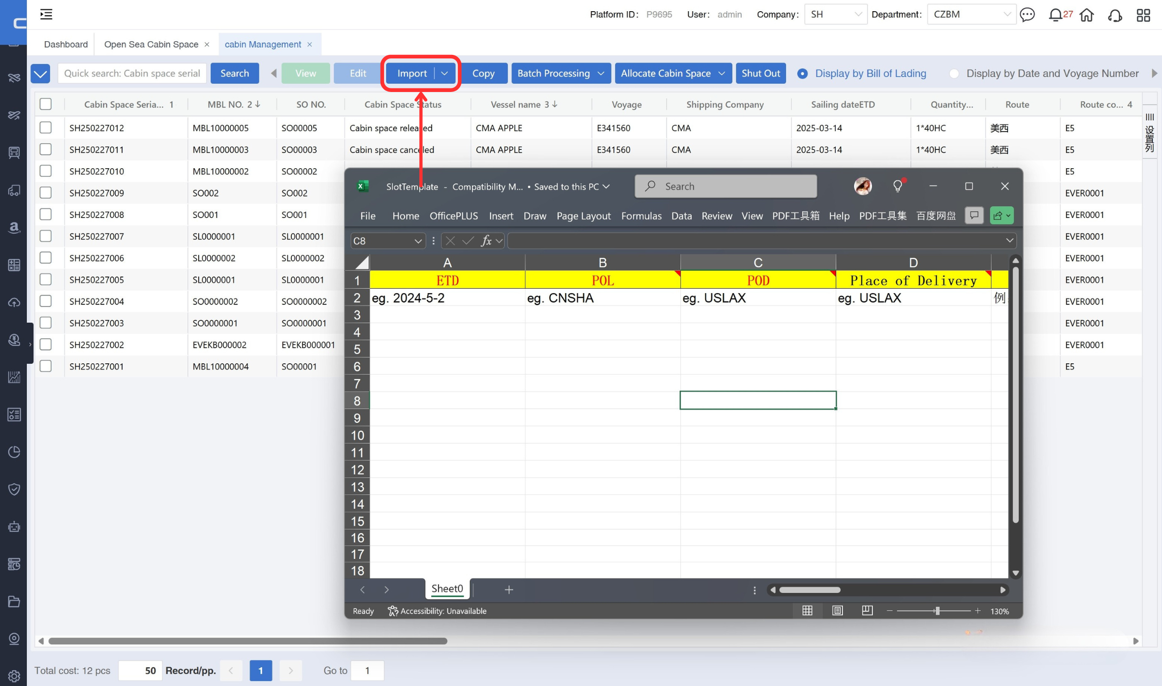Switch Excel to Normal view icon
The height and width of the screenshot is (686, 1162).
click(x=807, y=610)
